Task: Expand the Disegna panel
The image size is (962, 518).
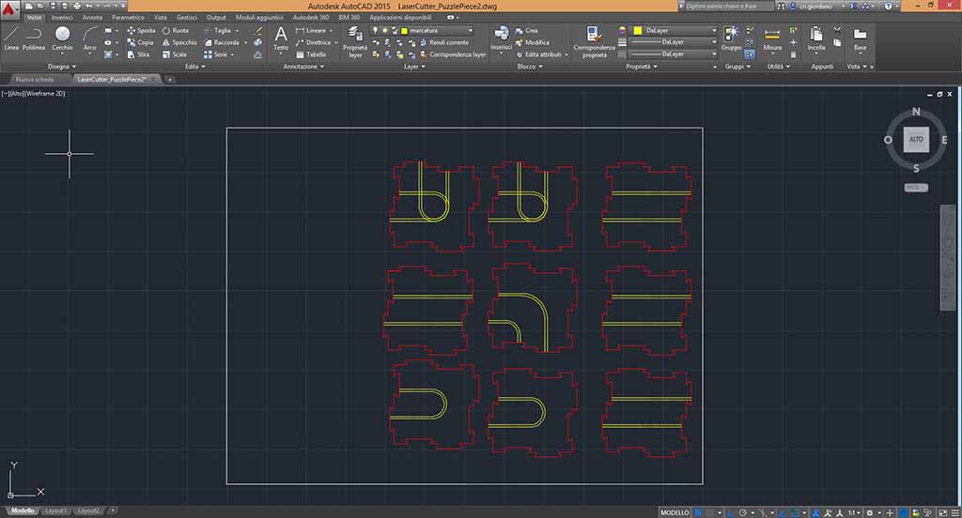Action: [68, 67]
